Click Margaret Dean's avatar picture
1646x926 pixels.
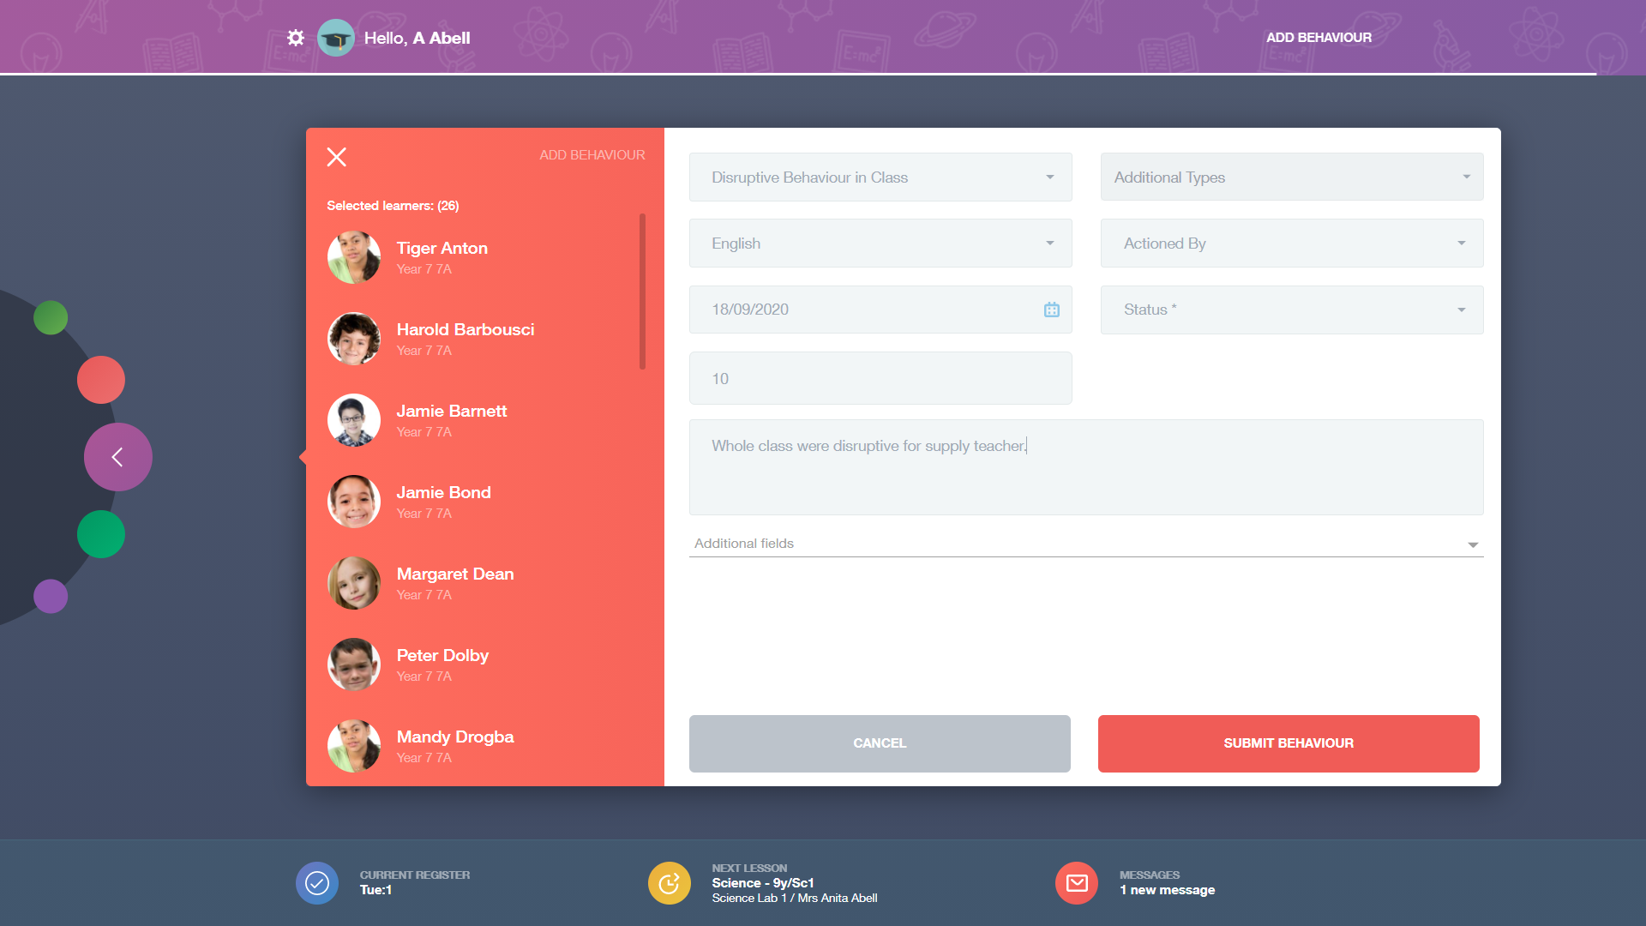[x=353, y=583]
